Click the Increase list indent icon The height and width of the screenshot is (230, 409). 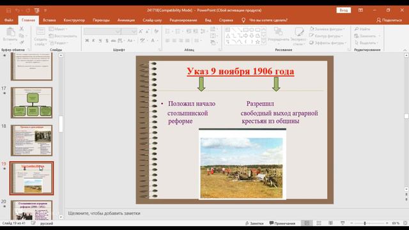pyautogui.click(x=195, y=31)
